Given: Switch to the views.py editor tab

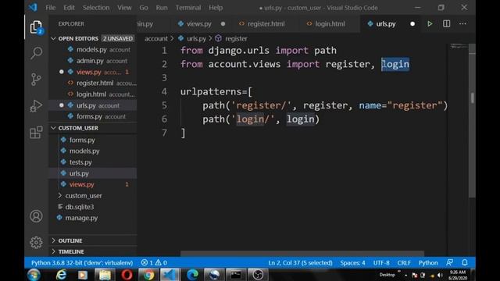Looking at the screenshot, I should [x=199, y=24].
